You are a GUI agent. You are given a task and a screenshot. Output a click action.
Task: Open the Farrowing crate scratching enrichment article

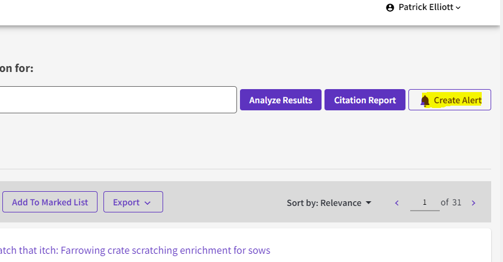(135, 250)
